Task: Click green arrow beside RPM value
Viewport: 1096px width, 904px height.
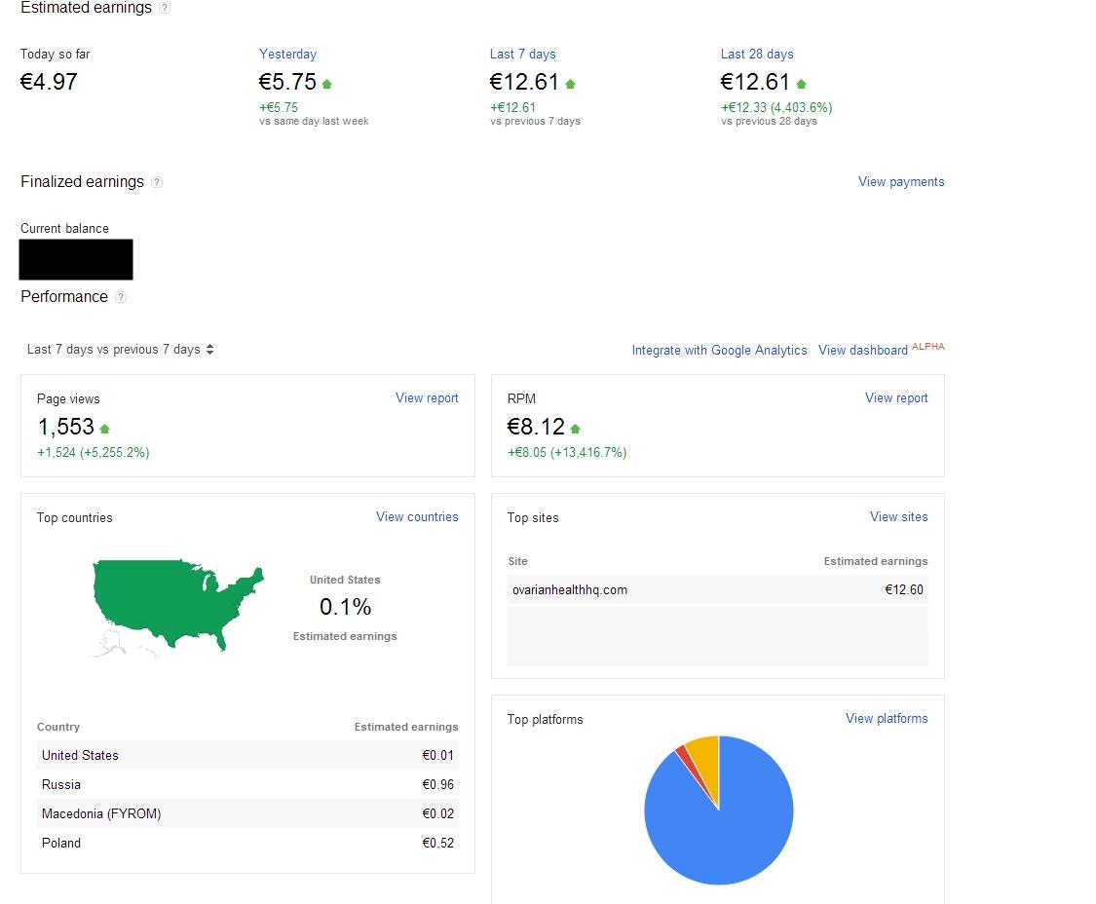Action: 575,429
